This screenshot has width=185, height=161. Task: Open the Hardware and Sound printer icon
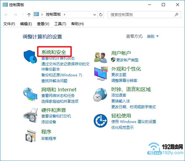31,115
